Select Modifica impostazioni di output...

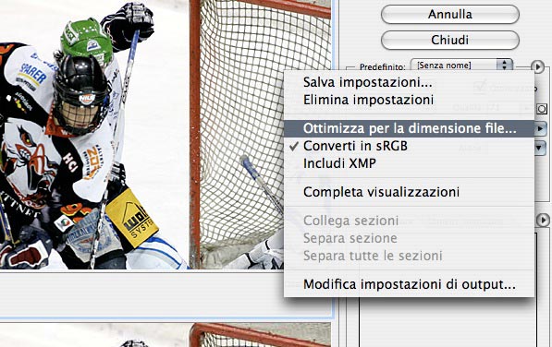click(409, 284)
